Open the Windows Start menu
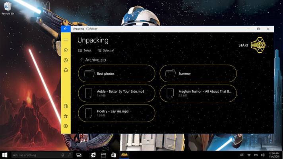283x159 pixels. [x=5, y=155]
